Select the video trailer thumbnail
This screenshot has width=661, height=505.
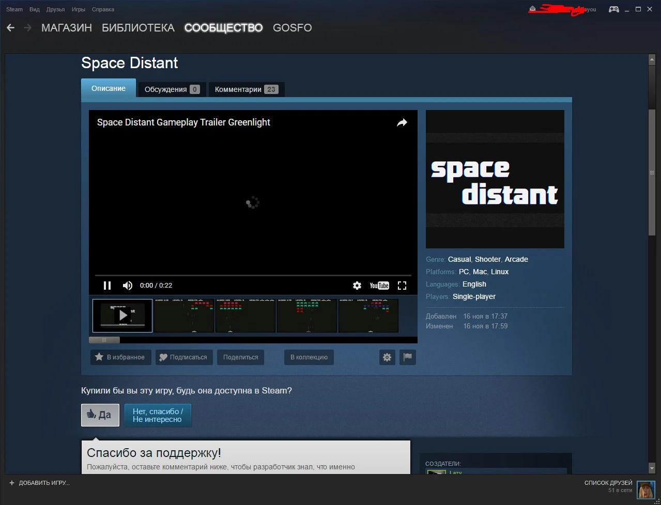click(x=122, y=315)
